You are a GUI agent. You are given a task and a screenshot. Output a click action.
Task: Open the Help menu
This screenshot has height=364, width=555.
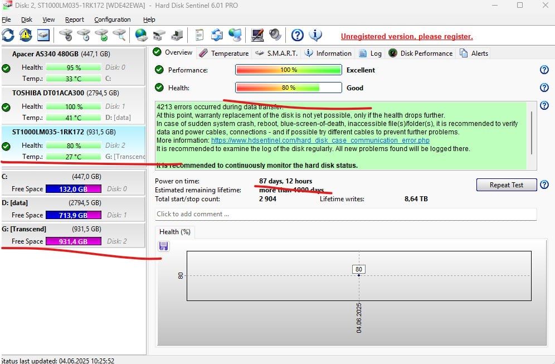[x=149, y=20]
